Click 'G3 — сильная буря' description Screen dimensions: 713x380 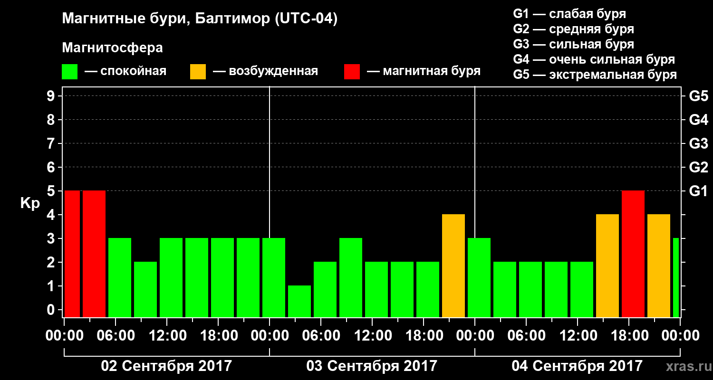point(573,44)
